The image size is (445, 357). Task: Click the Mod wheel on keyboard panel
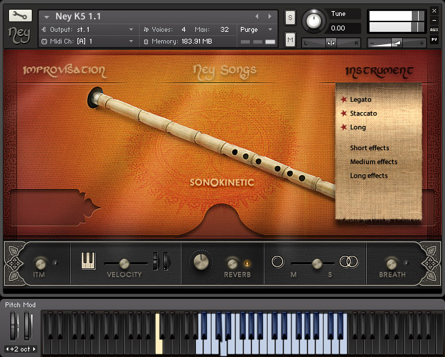click(28, 325)
